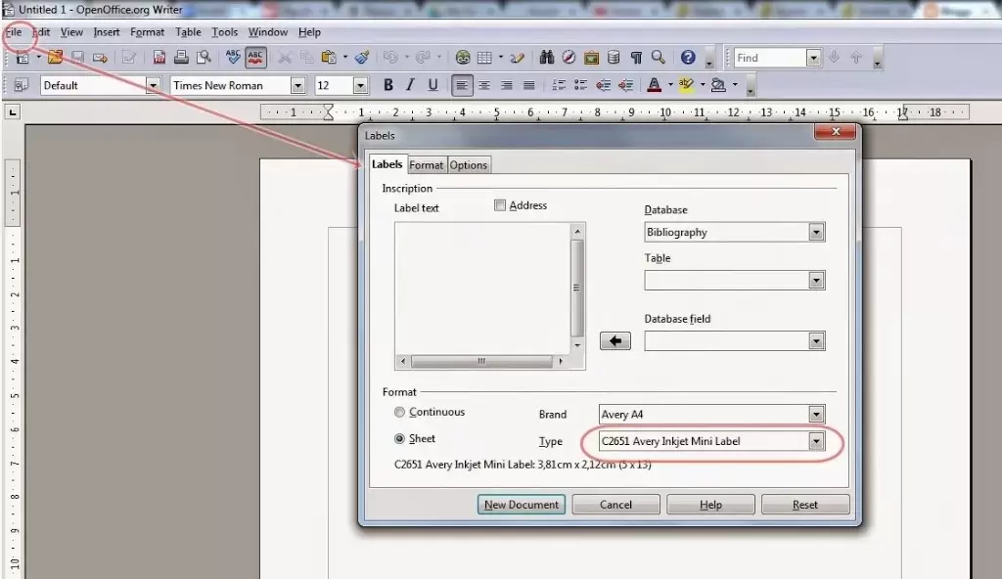Open the Navigator compass icon
The height and width of the screenshot is (579, 1002).
[569, 58]
